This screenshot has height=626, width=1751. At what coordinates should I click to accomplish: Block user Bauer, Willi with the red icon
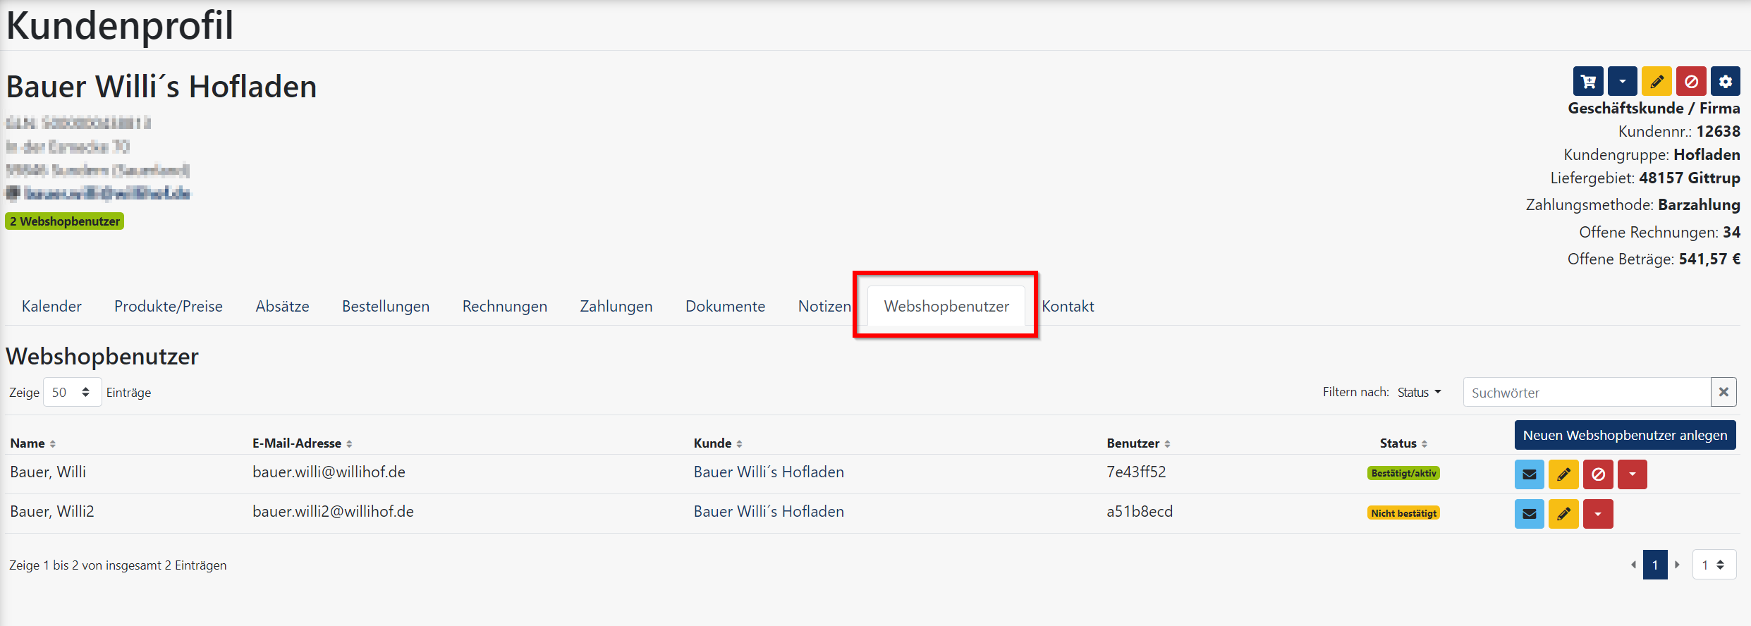click(1598, 474)
